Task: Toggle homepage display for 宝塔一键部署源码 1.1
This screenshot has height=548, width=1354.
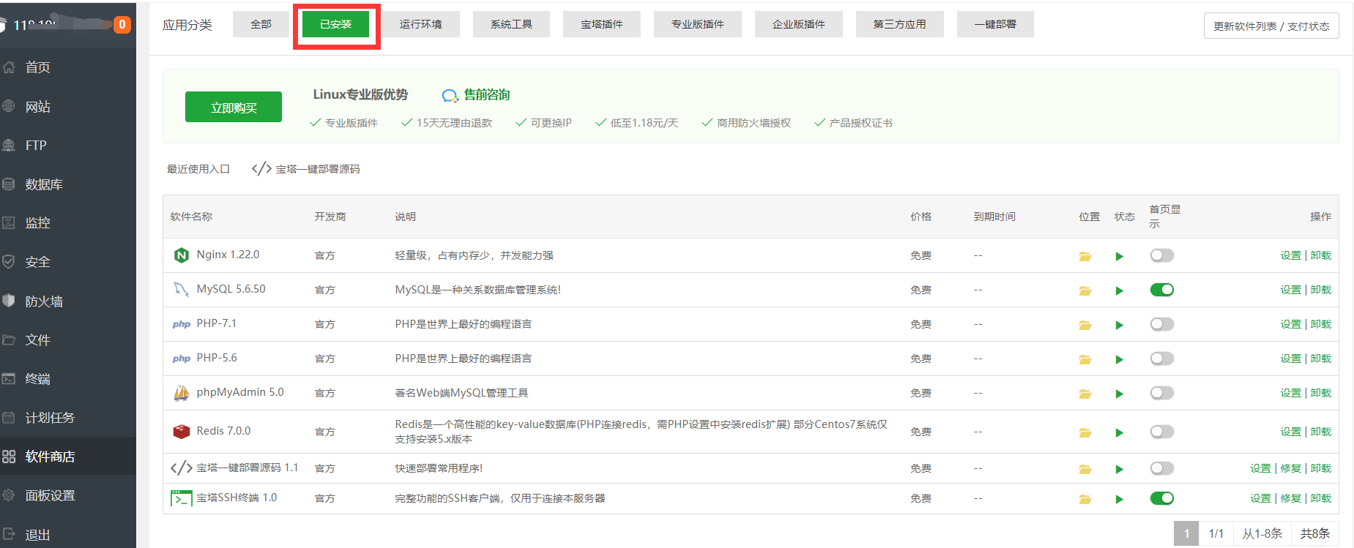Action: coord(1161,468)
